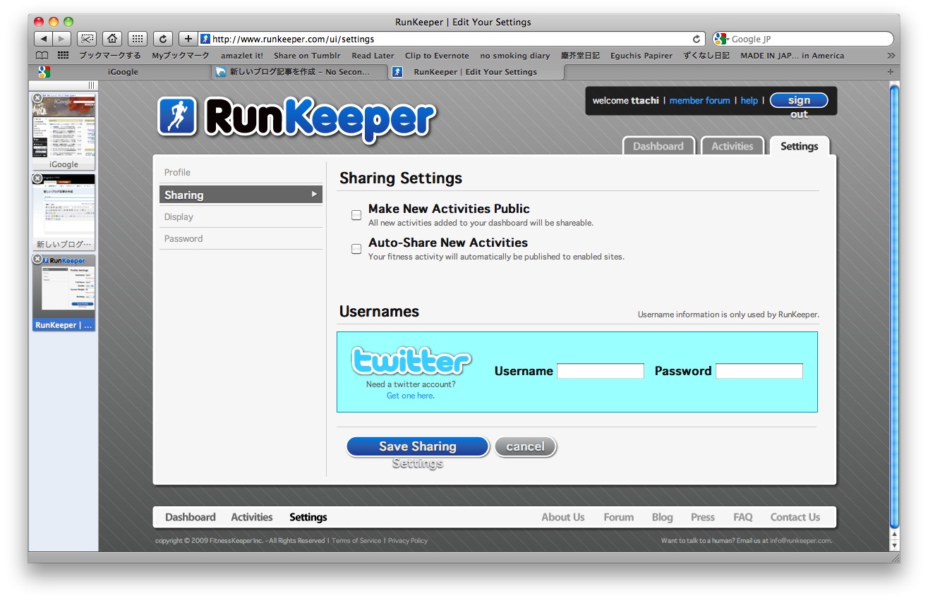This screenshot has height=605, width=928.
Task: Close the blog post sidebar thumbnail
Action: click(x=37, y=178)
